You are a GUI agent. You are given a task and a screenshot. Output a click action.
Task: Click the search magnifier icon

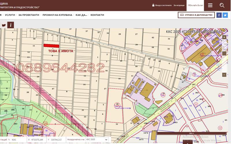click(x=222, y=5)
